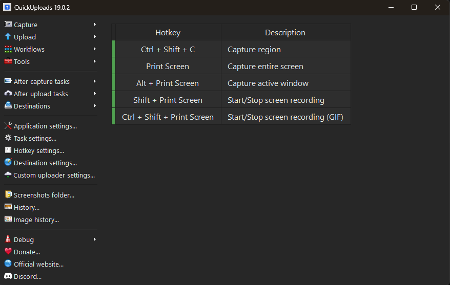Click the red Donate heart icon

(8, 252)
